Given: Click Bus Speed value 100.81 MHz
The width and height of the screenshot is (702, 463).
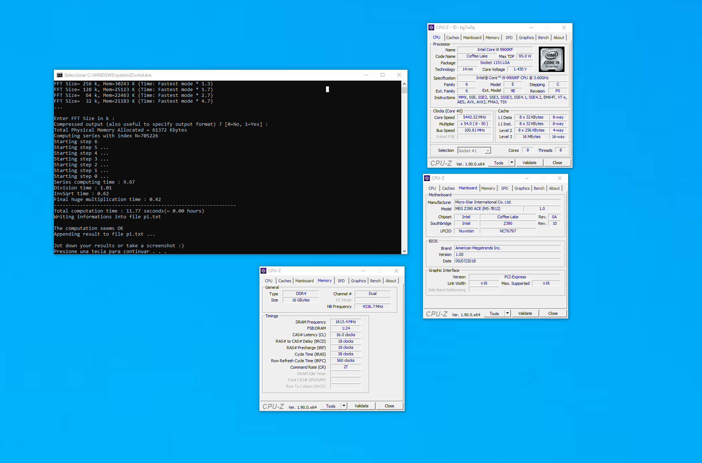Looking at the screenshot, I should [474, 130].
